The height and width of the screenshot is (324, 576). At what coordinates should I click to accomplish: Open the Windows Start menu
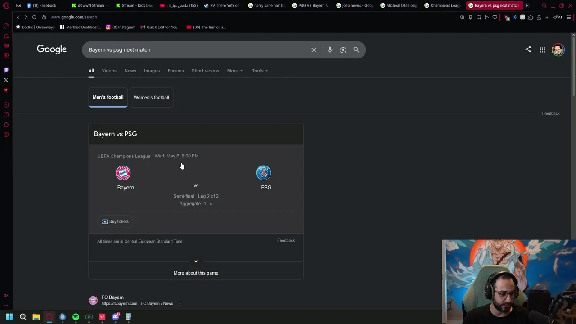(x=9, y=317)
